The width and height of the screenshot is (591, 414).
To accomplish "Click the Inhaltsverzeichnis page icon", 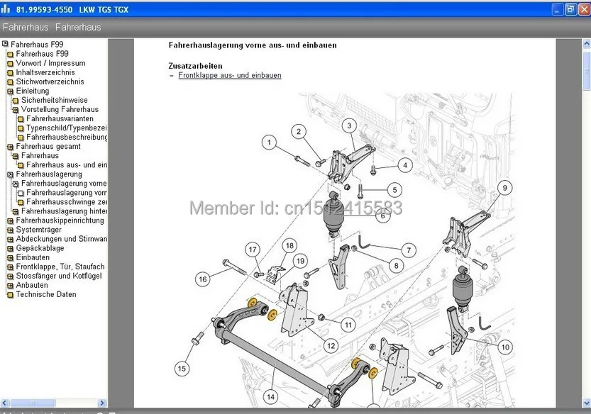I will pyautogui.click(x=10, y=73).
